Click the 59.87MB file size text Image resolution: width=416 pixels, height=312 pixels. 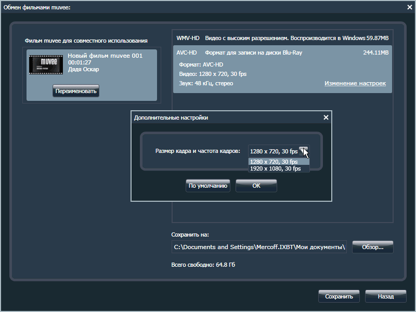[x=378, y=38]
